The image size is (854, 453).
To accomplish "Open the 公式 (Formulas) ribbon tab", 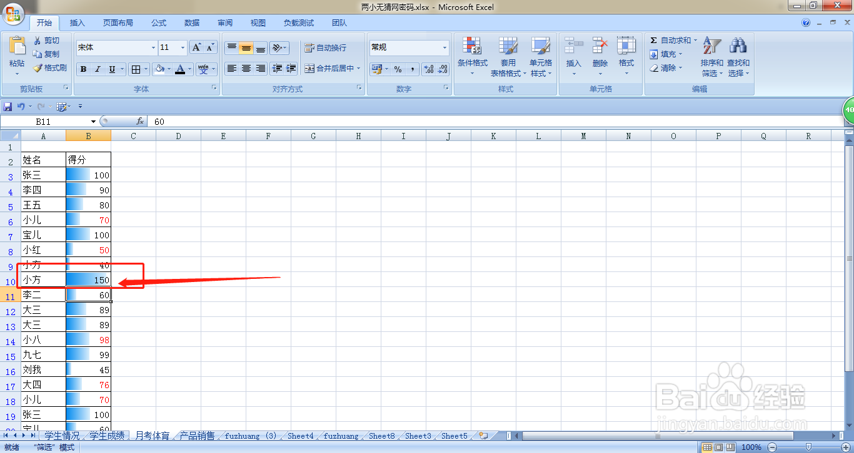I will coord(159,23).
